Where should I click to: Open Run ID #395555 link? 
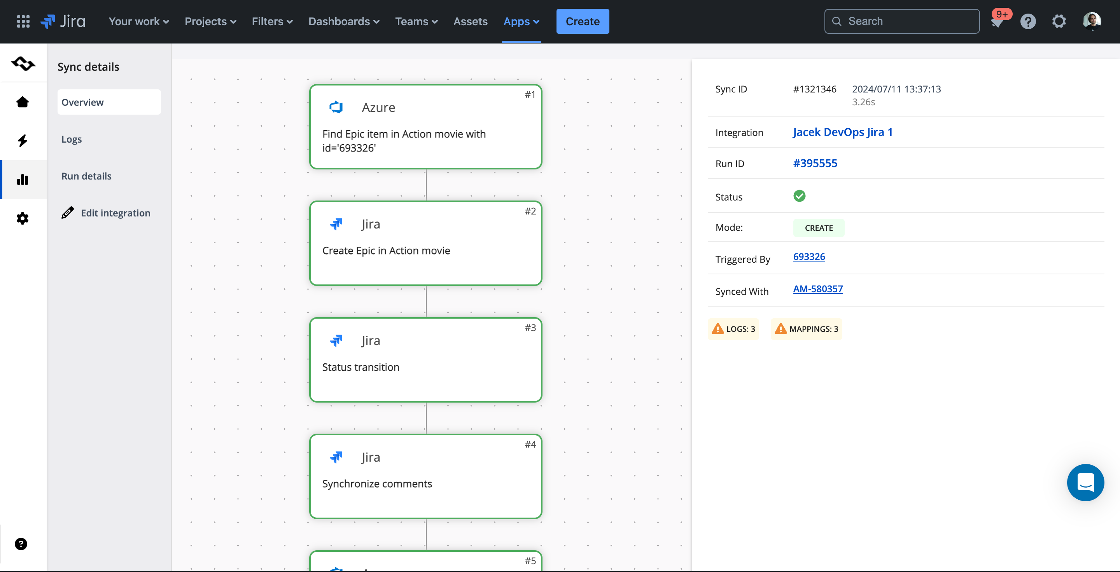(x=815, y=163)
